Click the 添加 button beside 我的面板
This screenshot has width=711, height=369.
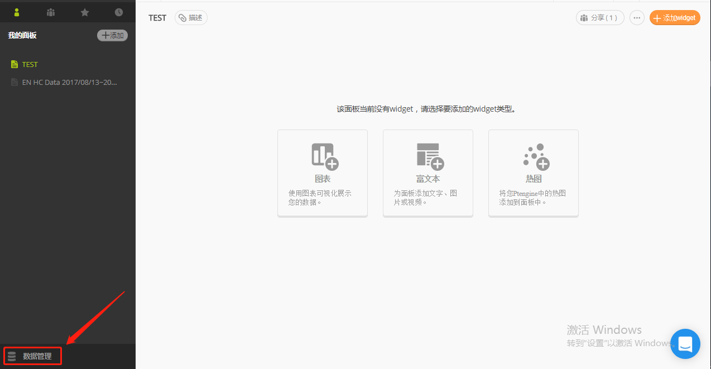click(x=112, y=36)
